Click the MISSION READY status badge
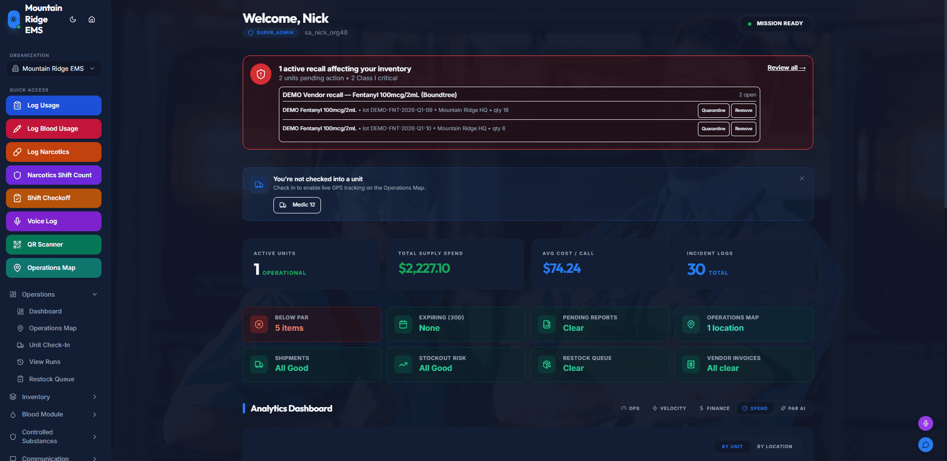947x461 pixels. pyautogui.click(x=776, y=23)
